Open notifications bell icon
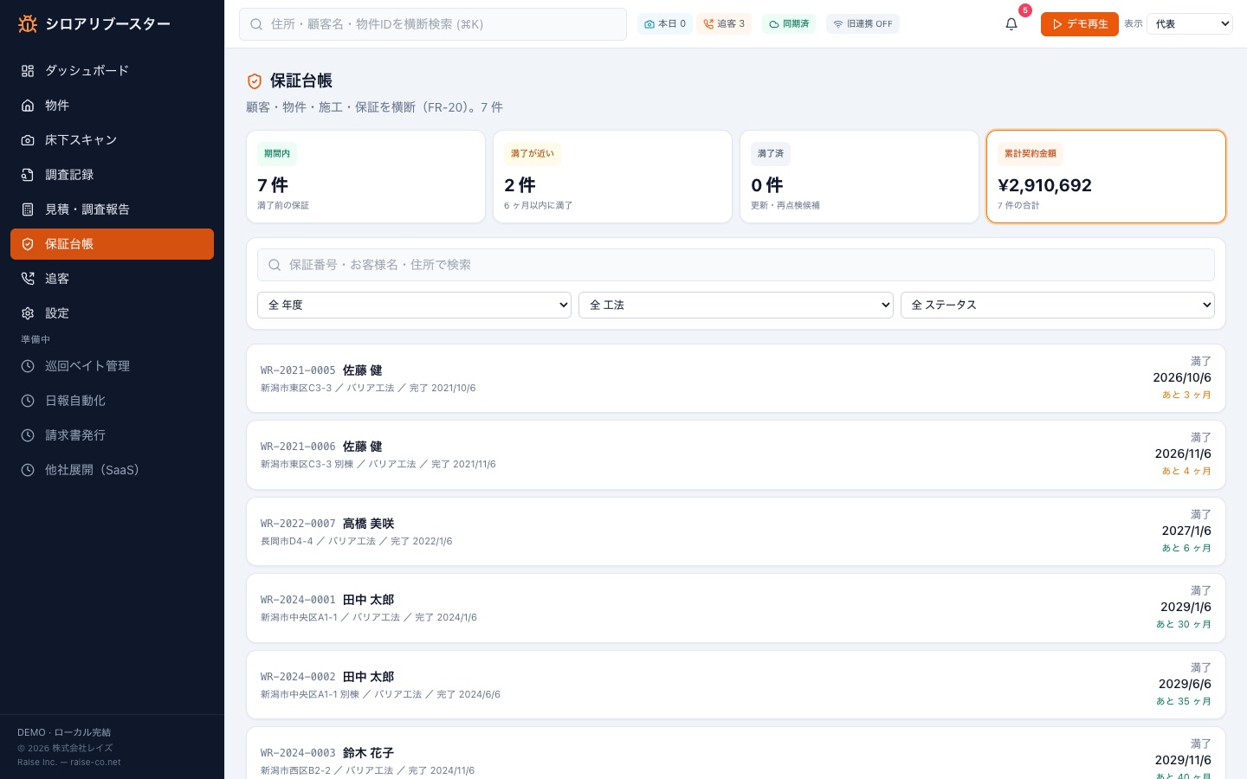Screen dimensions: 1247x779 [x=1011, y=24]
